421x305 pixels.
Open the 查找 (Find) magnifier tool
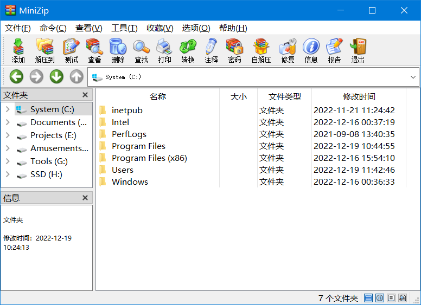coord(141,51)
